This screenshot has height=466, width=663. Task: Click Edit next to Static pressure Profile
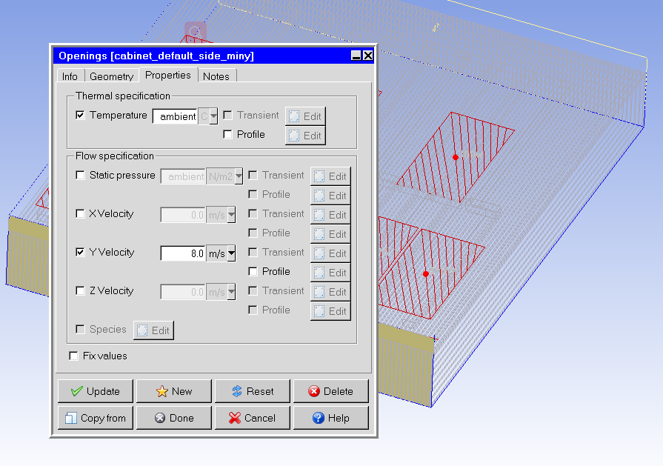coord(330,196)
